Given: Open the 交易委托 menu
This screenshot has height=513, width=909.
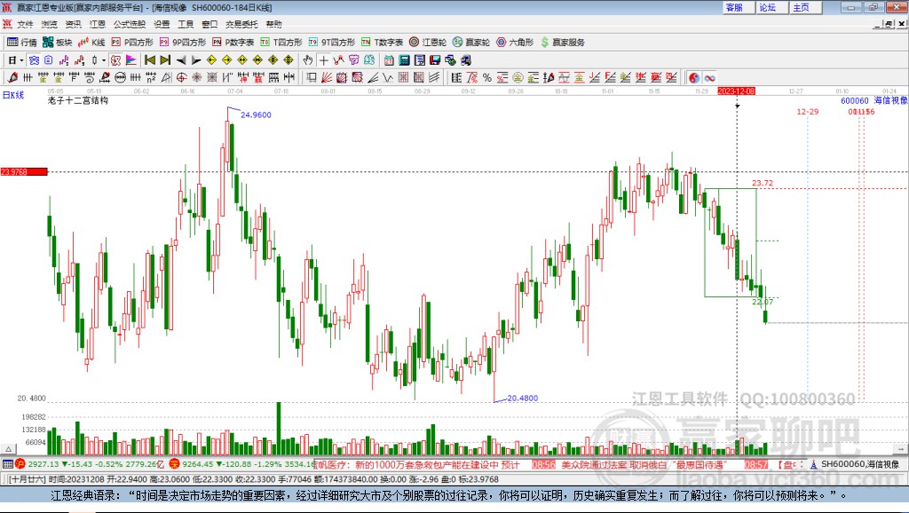Looking at the screenshot, I should coord(241,24).
